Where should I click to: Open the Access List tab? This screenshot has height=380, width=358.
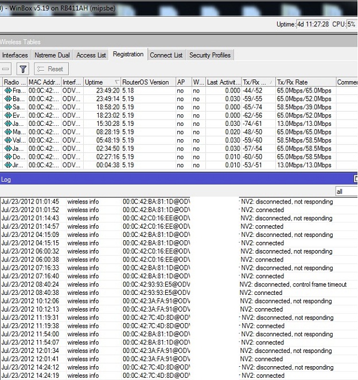[91, 55]
